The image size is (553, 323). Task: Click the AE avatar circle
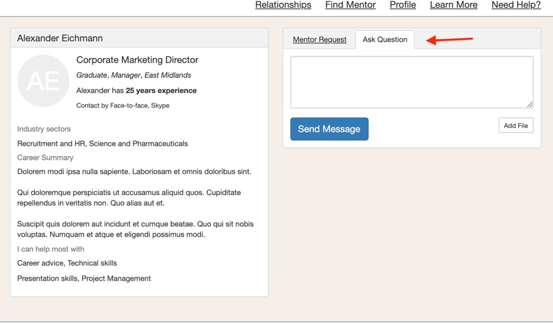coord(43,81)
